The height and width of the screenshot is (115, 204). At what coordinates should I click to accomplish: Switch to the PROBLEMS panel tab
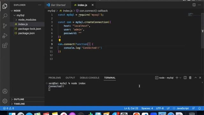(55, 78)
